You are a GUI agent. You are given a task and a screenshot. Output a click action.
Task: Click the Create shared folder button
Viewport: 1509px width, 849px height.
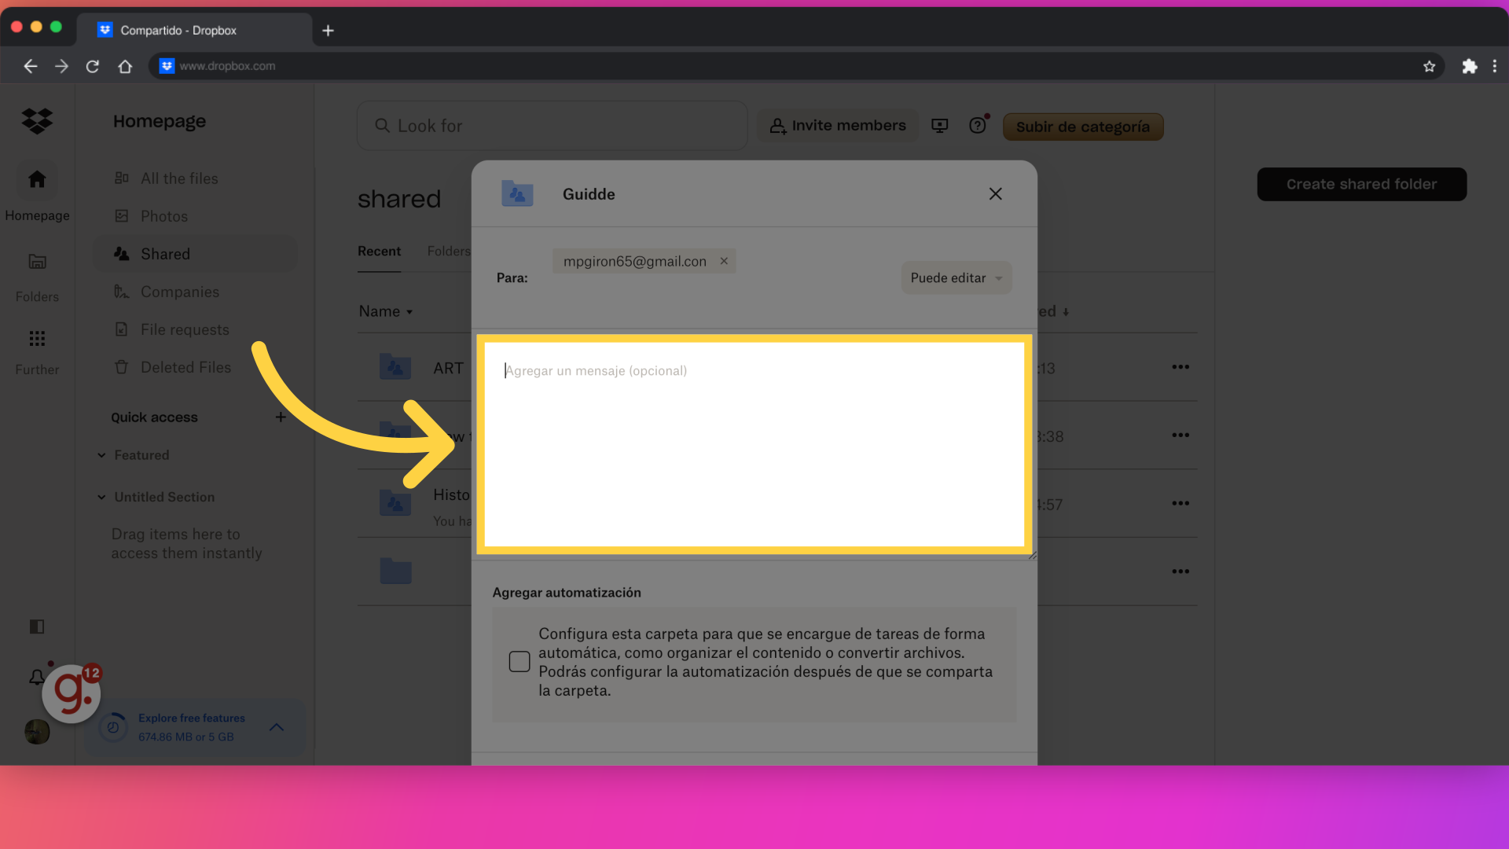1362,185
